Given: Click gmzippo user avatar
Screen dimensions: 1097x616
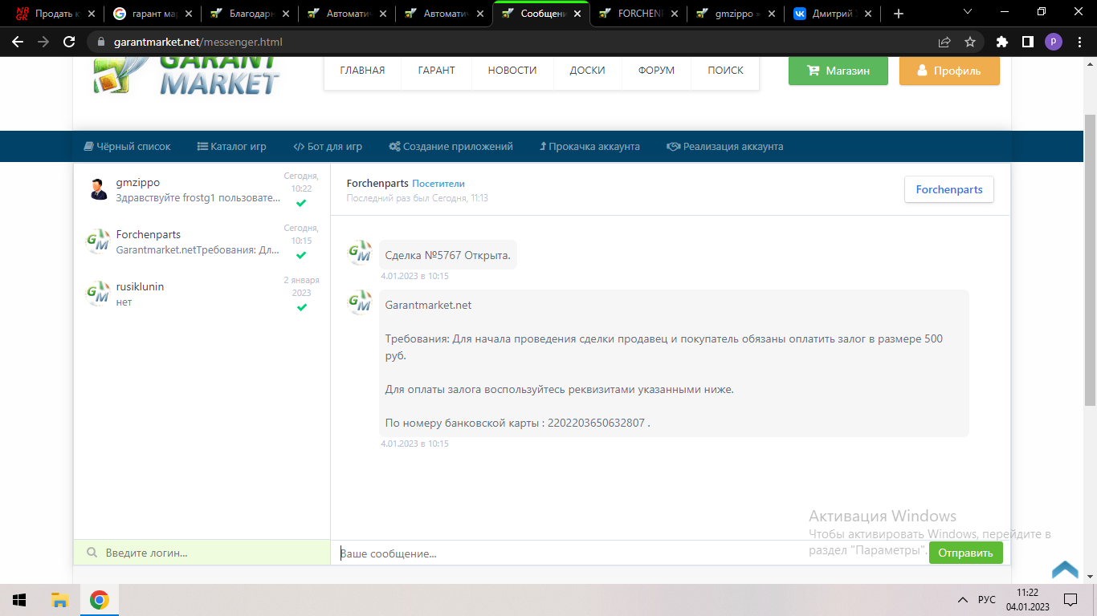Looking at the screenshot, I should 98,189.
